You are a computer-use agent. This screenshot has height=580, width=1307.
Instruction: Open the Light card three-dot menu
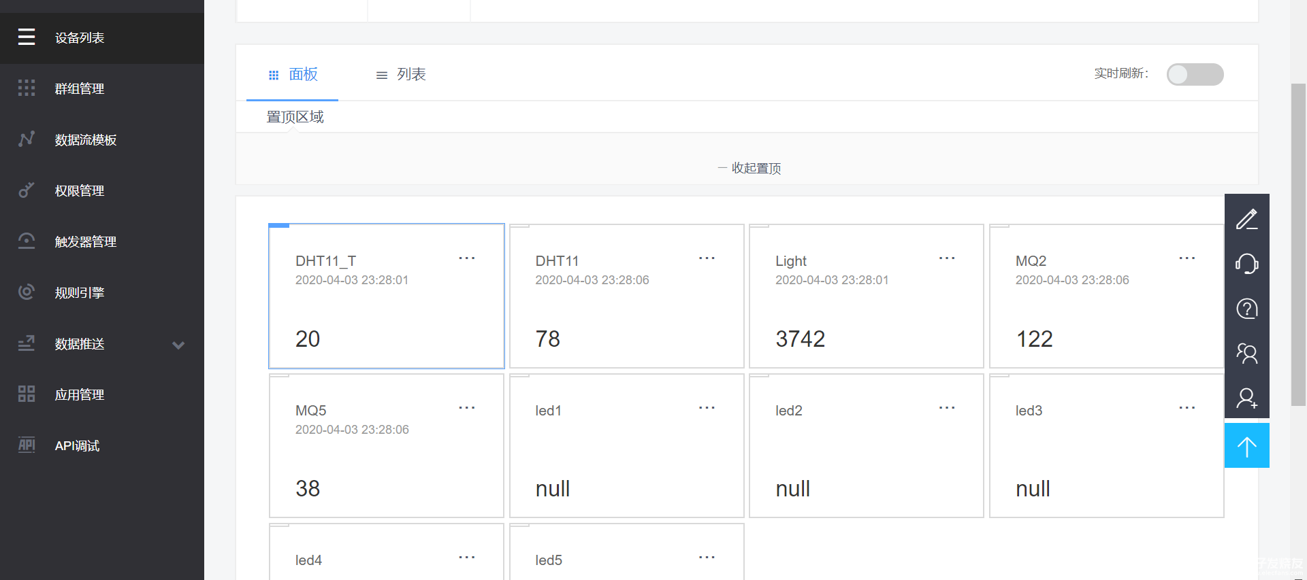947,258
